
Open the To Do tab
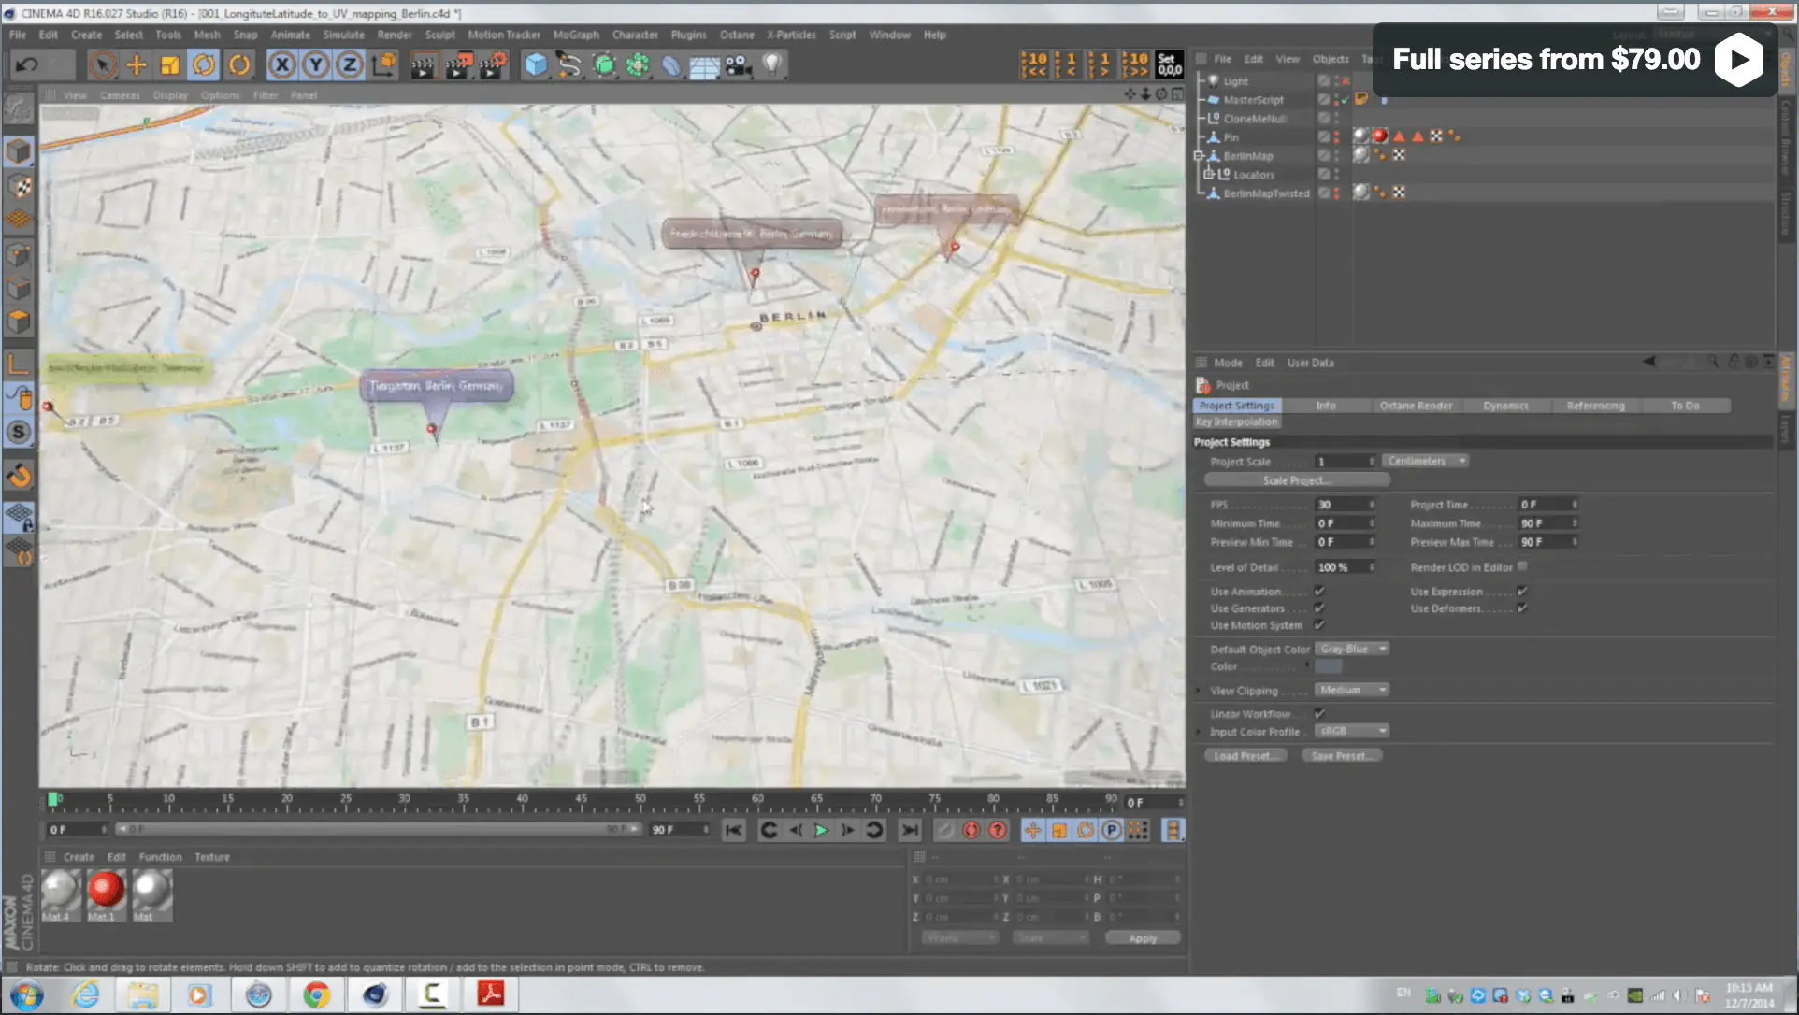coord(1685,406)
